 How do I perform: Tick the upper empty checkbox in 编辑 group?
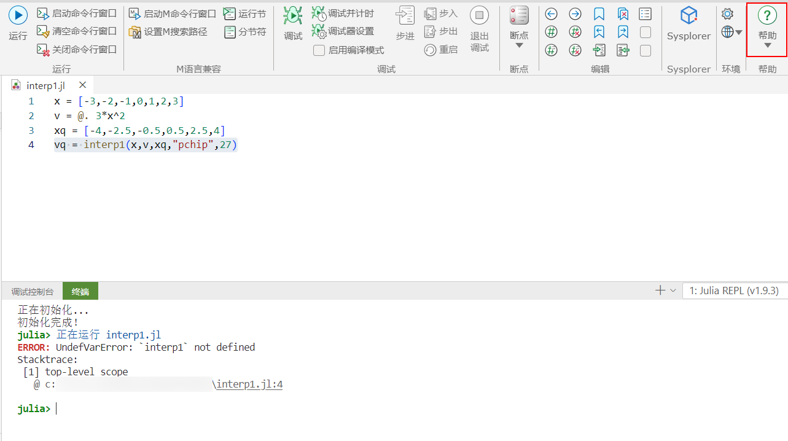tap(645, 32)
